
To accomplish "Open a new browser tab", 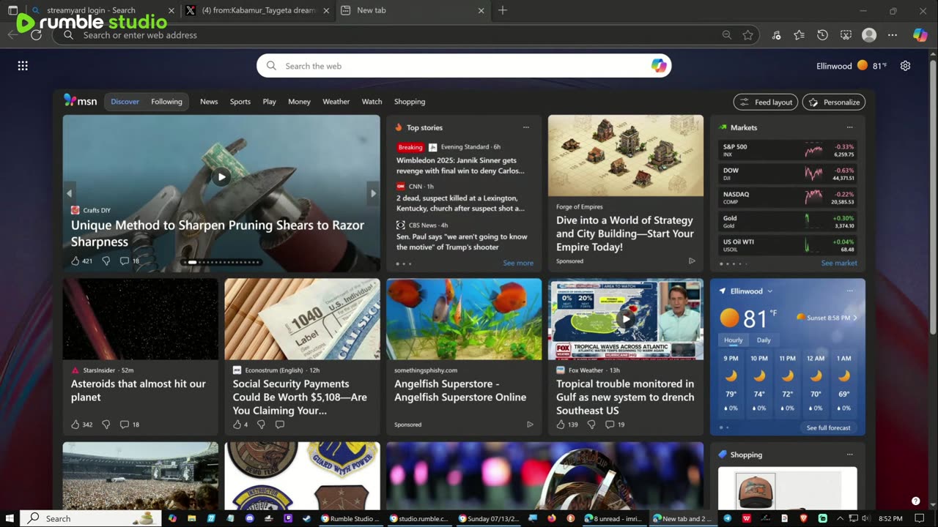I will pos(502,10).
